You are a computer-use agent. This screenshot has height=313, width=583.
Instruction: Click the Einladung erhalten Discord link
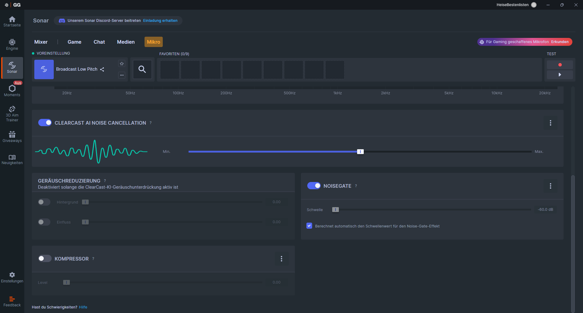tap(160, 21)
